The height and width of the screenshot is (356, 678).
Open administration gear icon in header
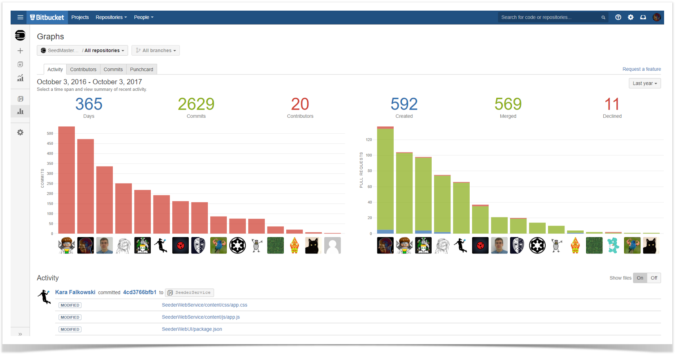point(631,17)
